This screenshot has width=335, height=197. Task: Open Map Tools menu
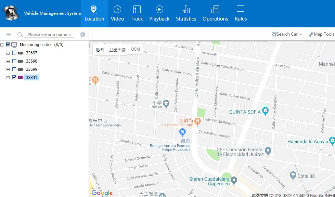click(x=321, y=34)
